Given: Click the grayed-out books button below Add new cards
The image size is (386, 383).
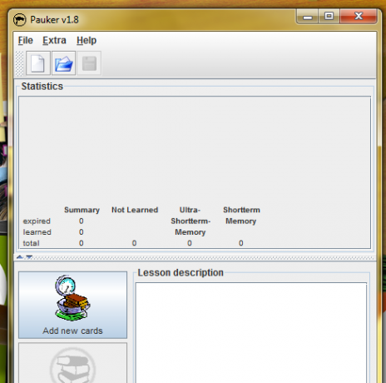Looking at the screenshot, I should coord(72,363).
